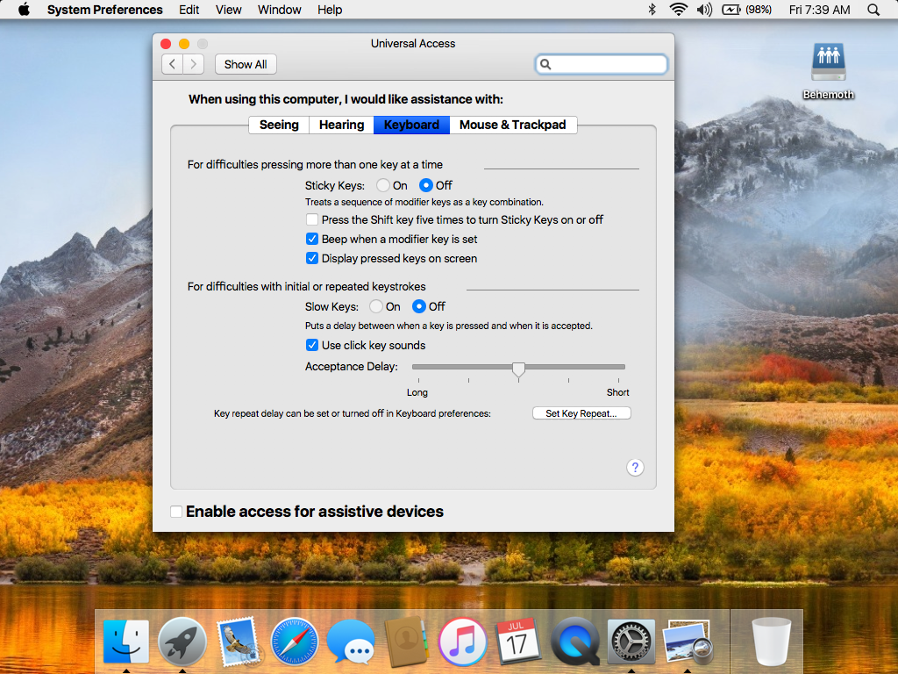898x674 pixels.
Task: Turn Sticky Keys on
Action: click(x=383, y=185)
